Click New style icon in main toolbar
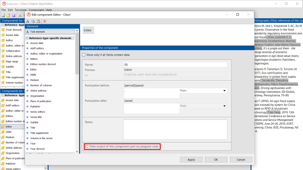 click(3, 15)
